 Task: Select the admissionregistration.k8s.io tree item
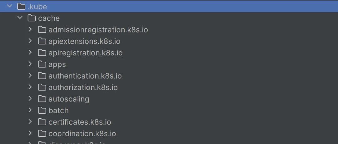point(169,29)
